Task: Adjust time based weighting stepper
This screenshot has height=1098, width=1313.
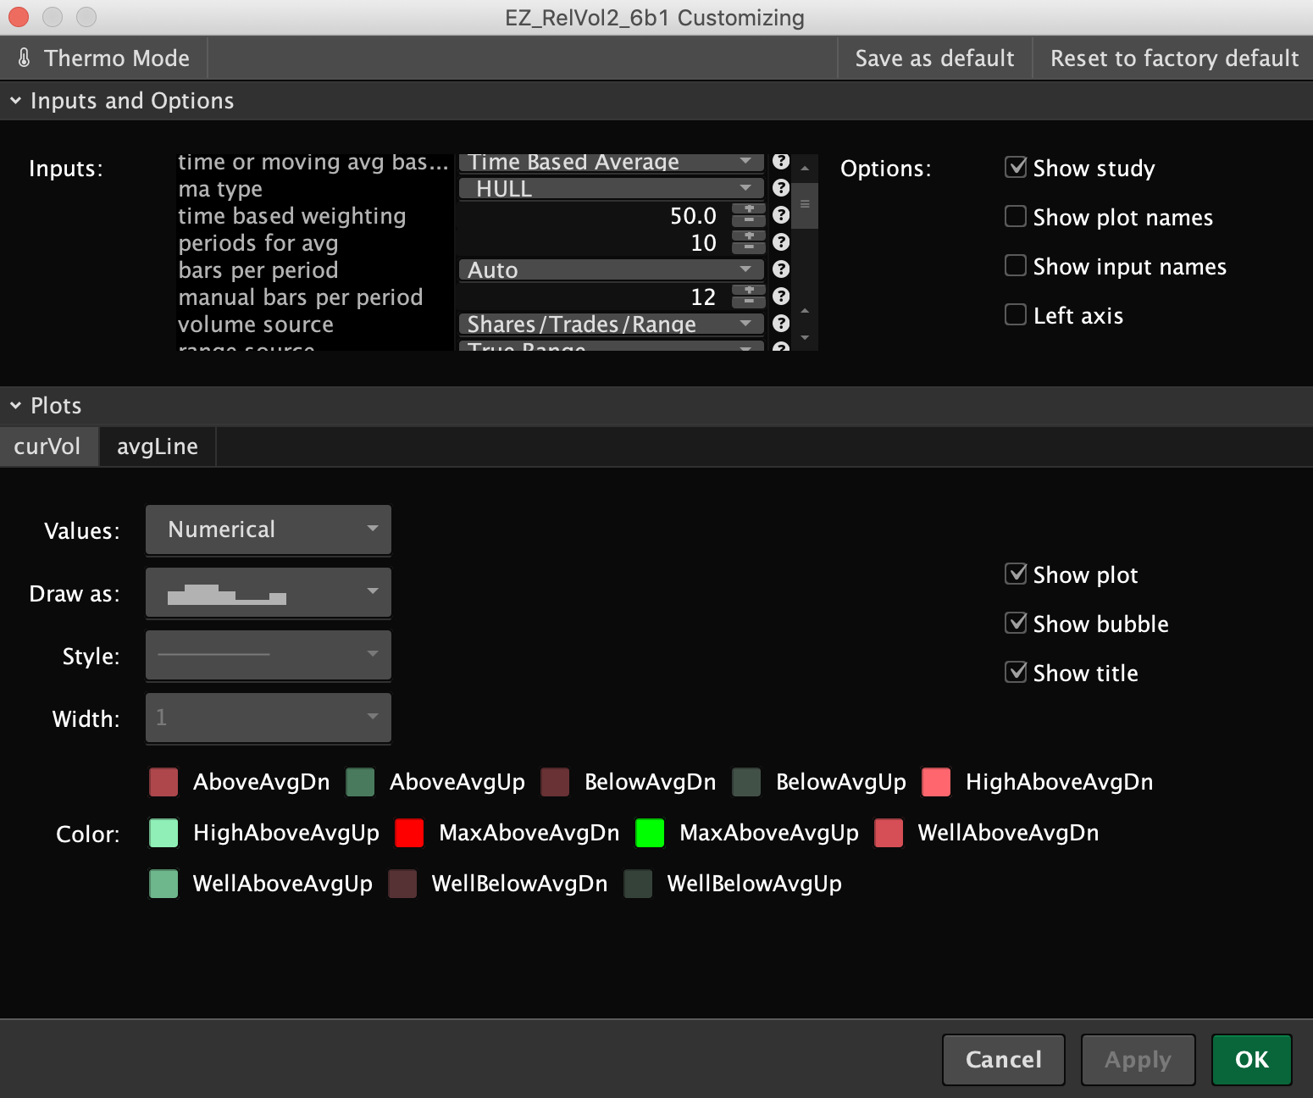Action: tap(748, 215)
